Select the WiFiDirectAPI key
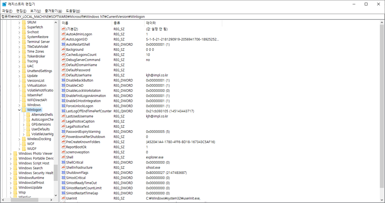385x203 pixels. coord(37,100)
